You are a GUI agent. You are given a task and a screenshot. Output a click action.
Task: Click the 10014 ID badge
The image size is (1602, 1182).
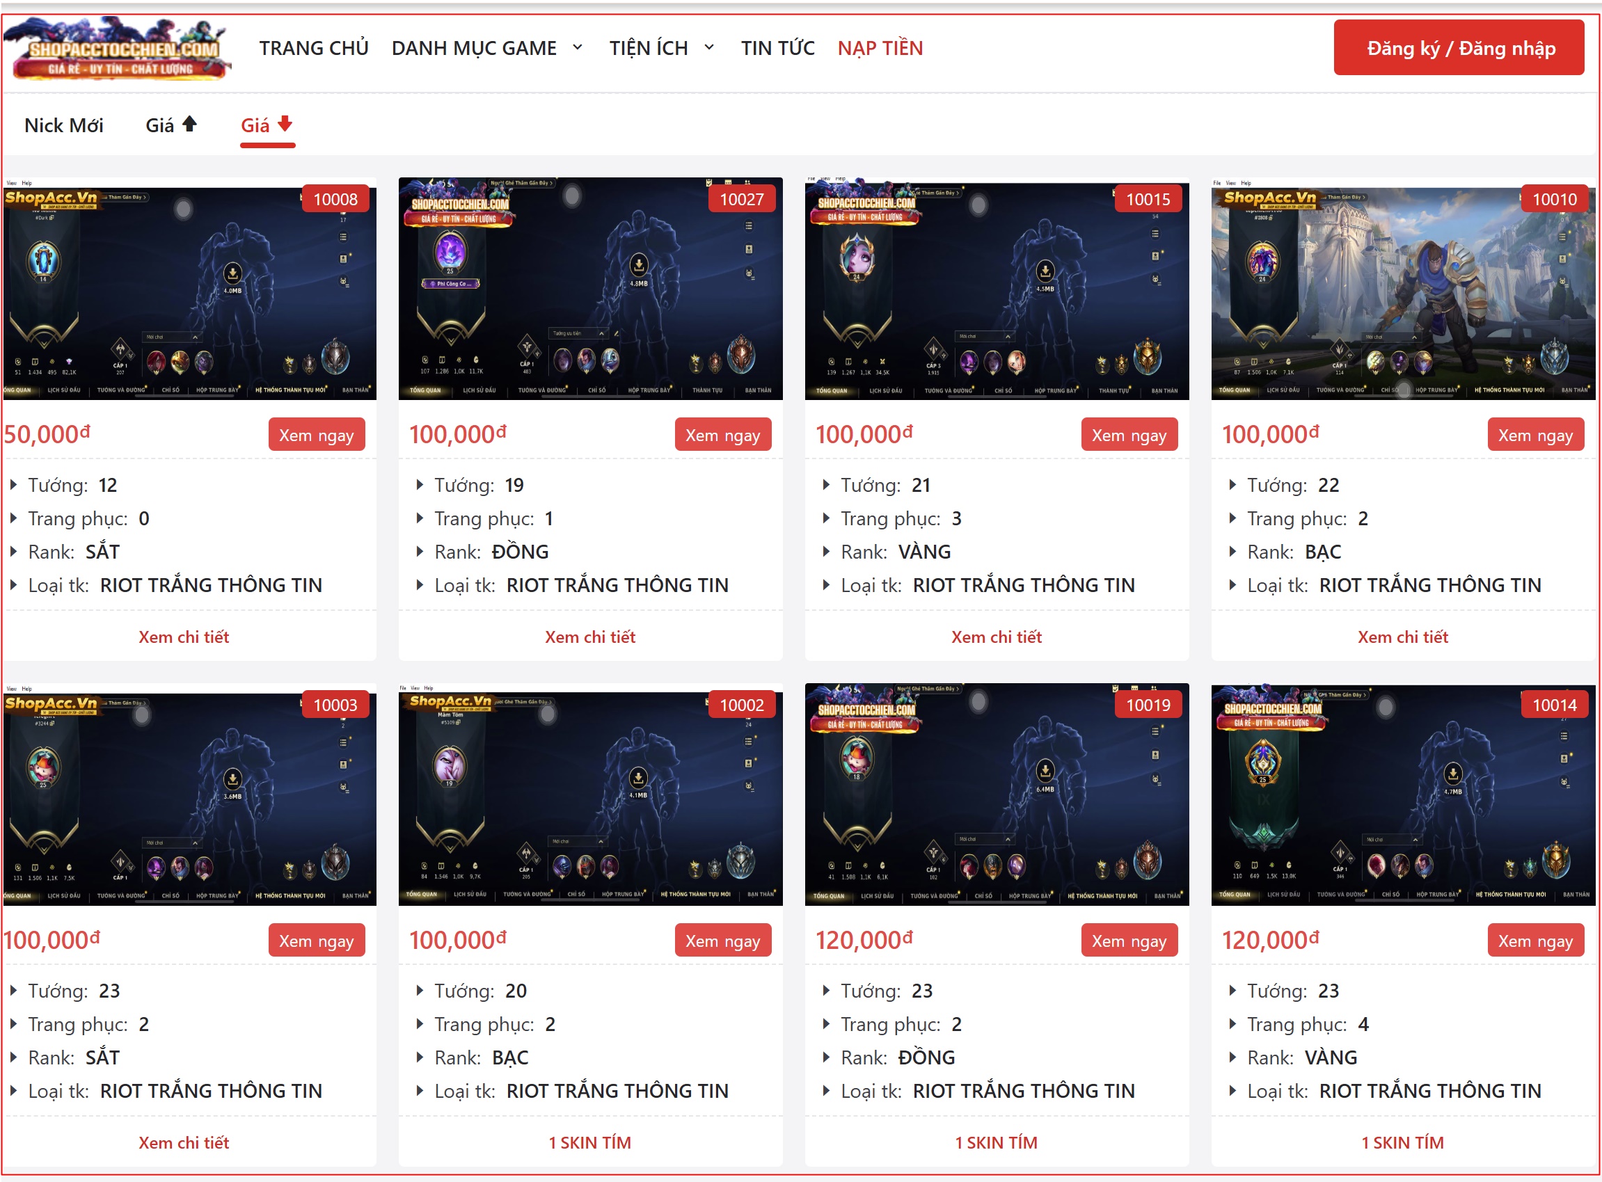click(1555, 705)
